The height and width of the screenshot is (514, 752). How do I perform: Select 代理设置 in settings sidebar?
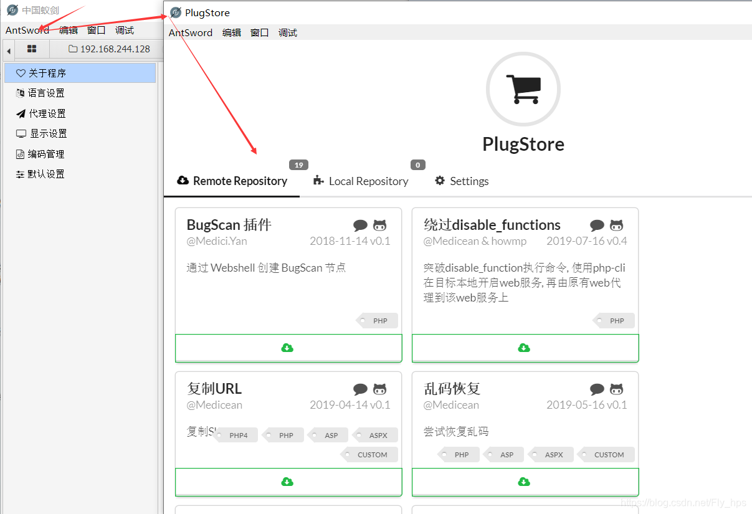pos(80,113)
